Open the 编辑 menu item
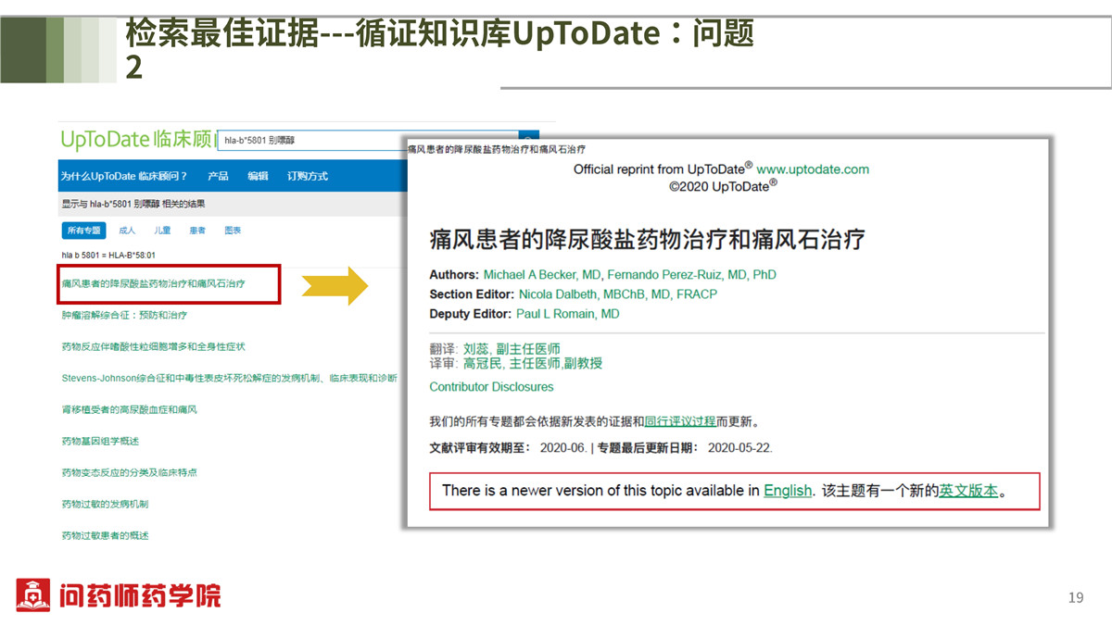Screen dimensions: 1112x625 point(258,176)
